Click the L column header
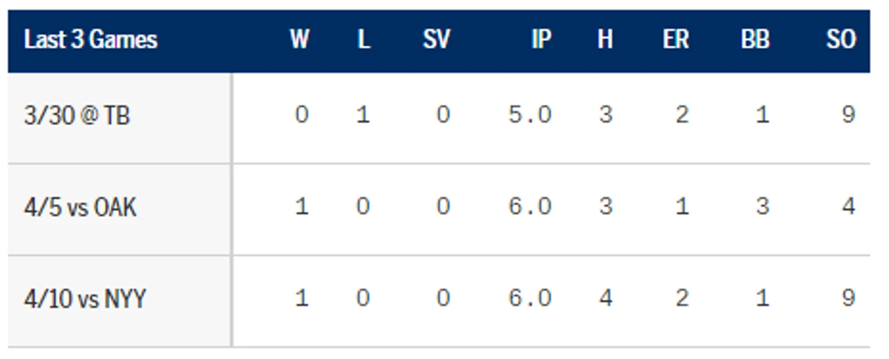The height and width of the screenshot is (359, 889). 364,40
